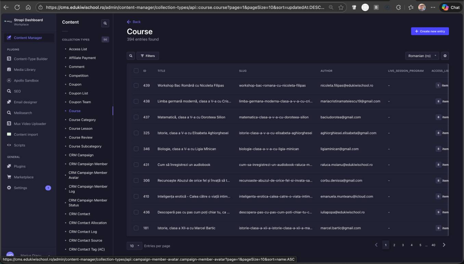Open the Filters dropdown
464x264 pixels.
click(x=147, y=56)
